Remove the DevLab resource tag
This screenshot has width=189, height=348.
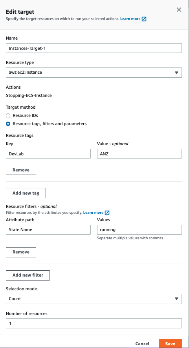pos(21,170)
